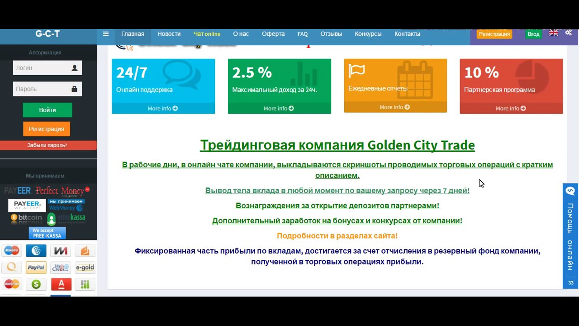Image resolution: width=579 pixels, height=326 pixels.
Task: Click the QIWI payment icon
Action: click(12, 268)
